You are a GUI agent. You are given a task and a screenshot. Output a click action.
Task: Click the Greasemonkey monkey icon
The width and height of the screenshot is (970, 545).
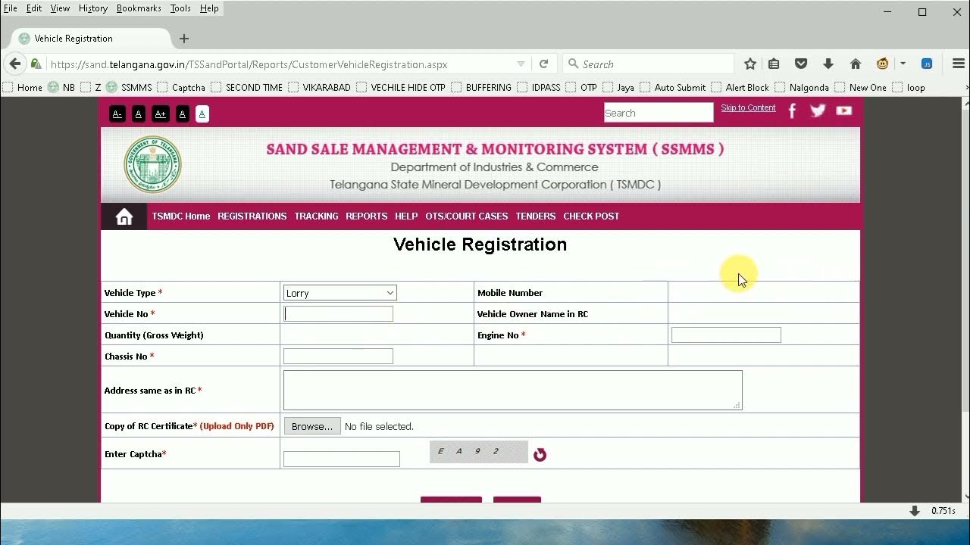(x=883, y=64)
